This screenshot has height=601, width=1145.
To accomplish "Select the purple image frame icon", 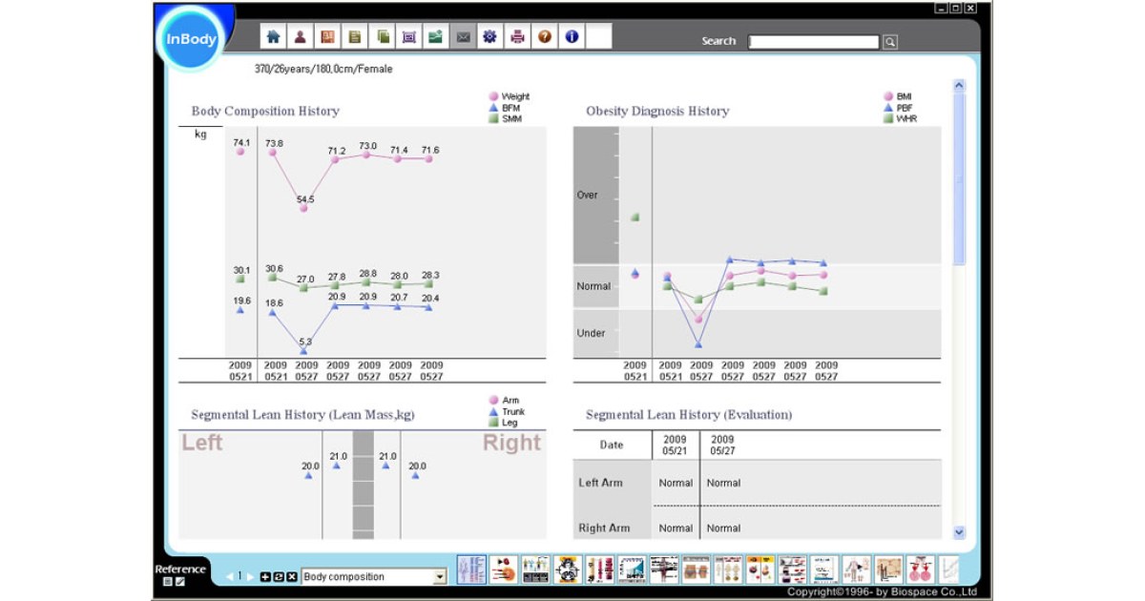I will point(408,38).
